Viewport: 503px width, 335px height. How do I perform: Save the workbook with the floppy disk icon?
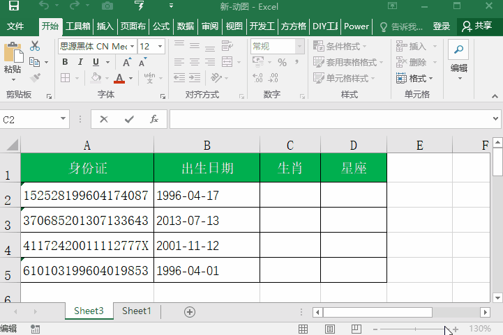pos(14,6)
